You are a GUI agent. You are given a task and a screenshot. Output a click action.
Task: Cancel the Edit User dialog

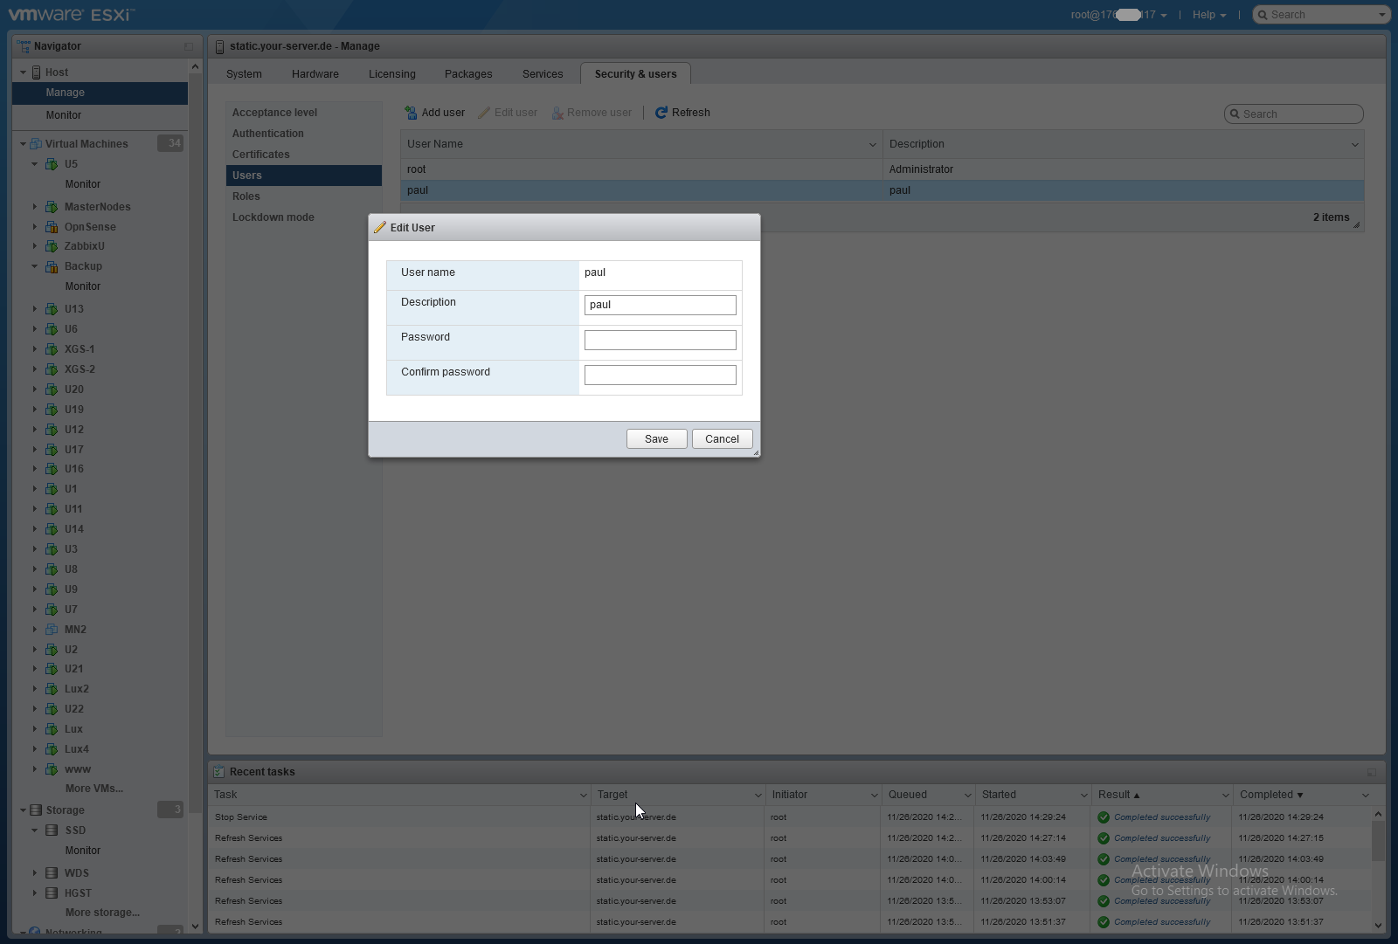722,439
